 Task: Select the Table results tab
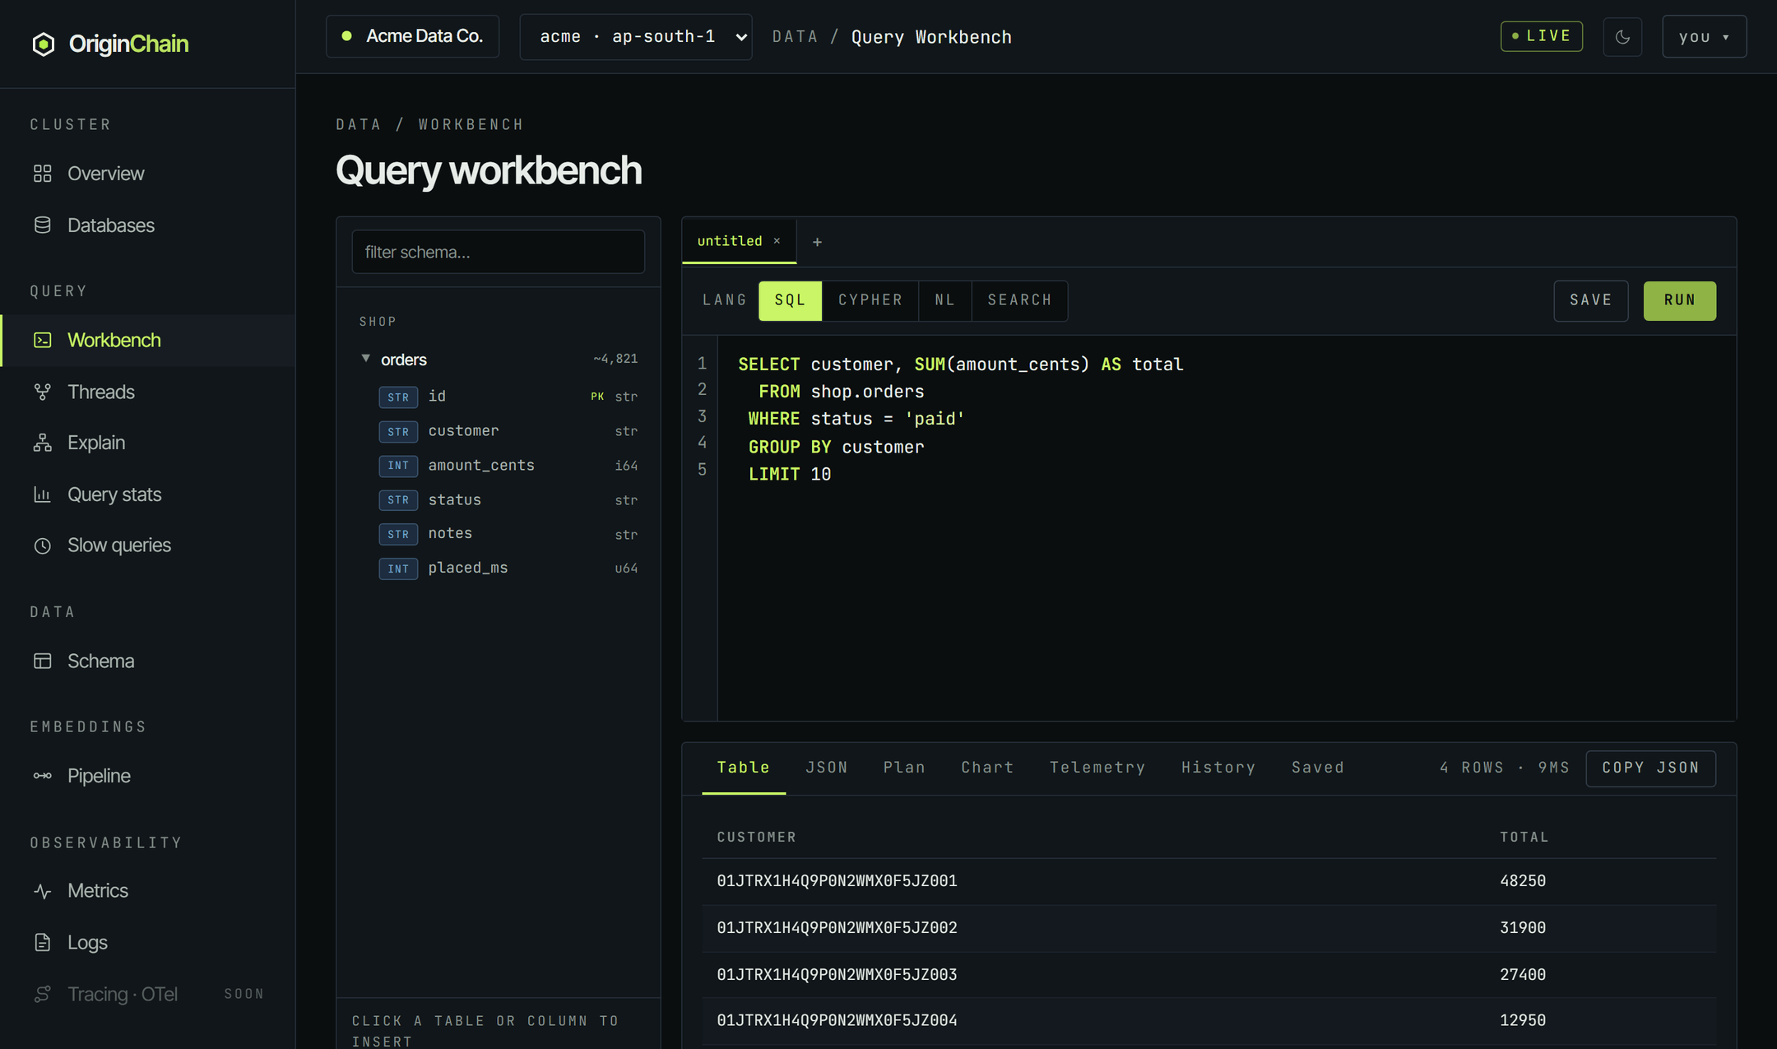click(743, 768)
